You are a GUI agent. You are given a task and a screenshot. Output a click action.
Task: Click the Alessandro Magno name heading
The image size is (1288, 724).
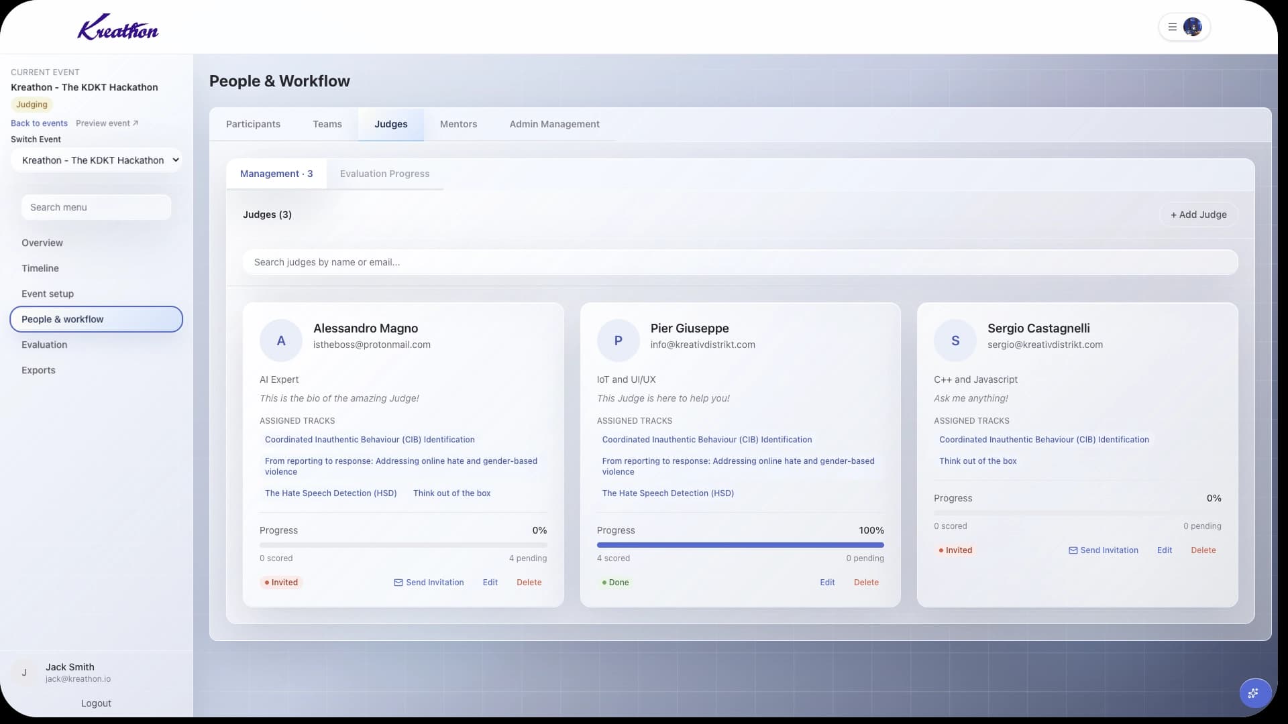point(366,328)
